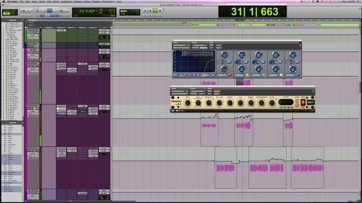Viewport: 362px width, 203px height.
Task: Select the Pencil tool in the edit toolbar
Action: coord(67,11)
